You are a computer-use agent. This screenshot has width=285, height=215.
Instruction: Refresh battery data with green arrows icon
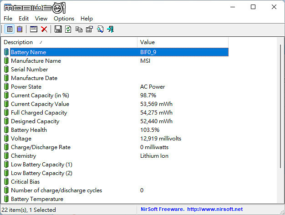(68, 29)
